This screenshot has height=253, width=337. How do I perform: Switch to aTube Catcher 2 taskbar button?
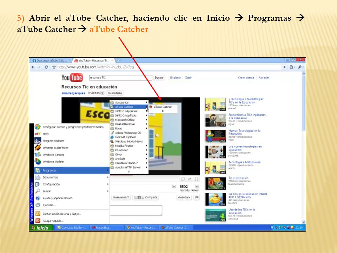[x=176, y=228]
